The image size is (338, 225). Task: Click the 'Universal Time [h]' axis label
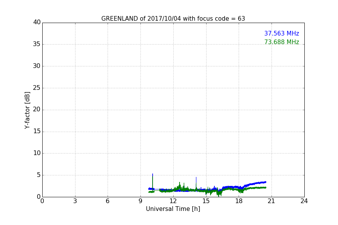pos(173,209)
